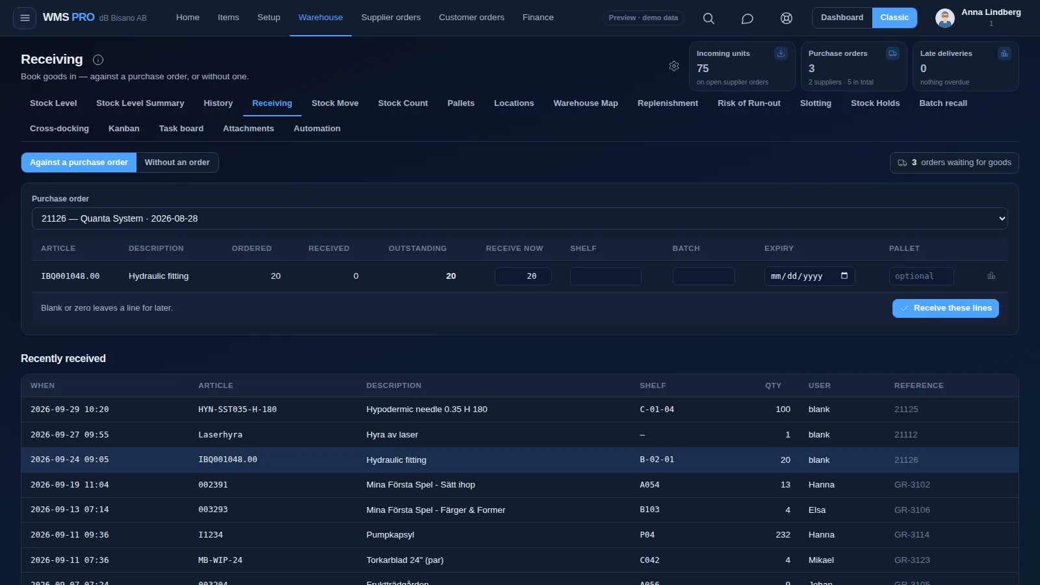Open the Kanban tab
This screenshot has width=1040, height=585.
tap(124, 129)
